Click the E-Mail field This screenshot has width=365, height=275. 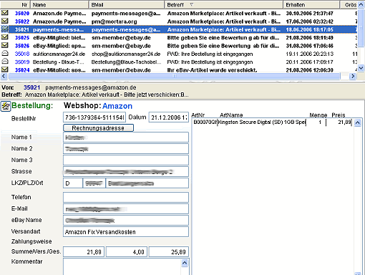coord(126,209)
